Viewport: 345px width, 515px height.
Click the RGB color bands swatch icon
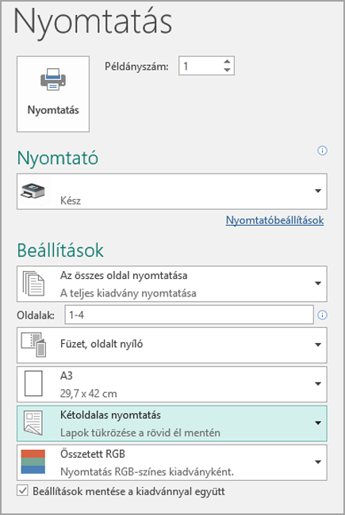33,462
